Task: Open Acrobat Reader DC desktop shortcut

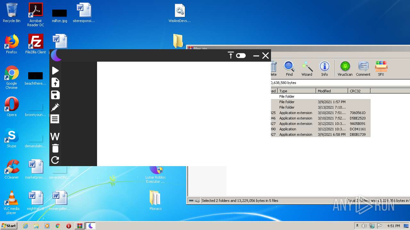Action: [36, 15]
